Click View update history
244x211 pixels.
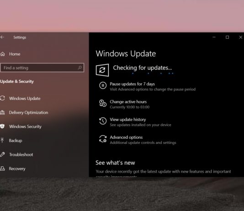coord(128,119)
